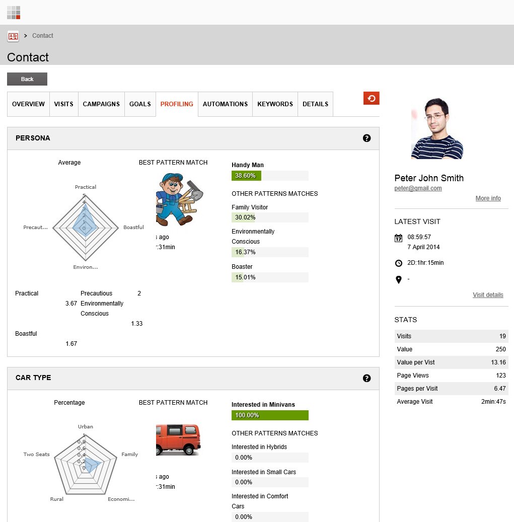Click the Handy Man pattern illustration
This screenshot has height=522, width=514.
[179, 199]
